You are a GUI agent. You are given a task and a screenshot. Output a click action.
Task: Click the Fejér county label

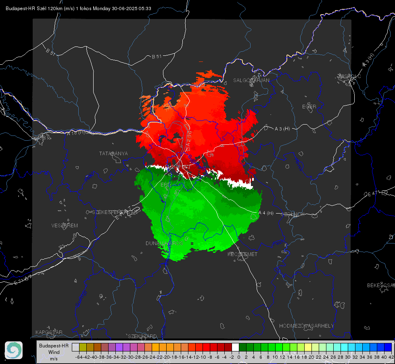point(90,177)
